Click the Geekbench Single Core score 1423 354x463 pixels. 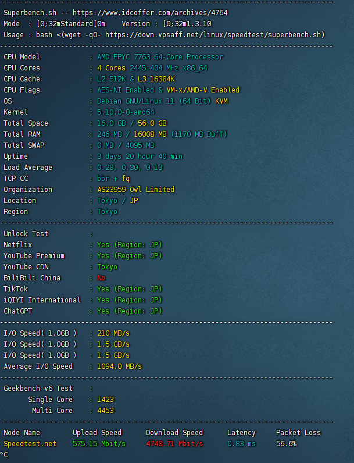coord(105,400)
